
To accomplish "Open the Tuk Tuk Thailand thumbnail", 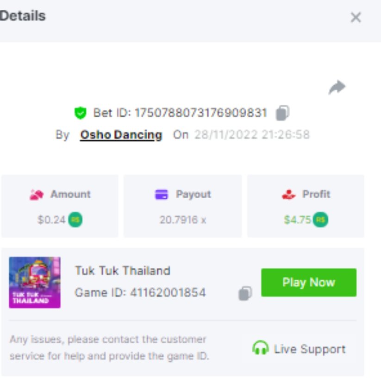I will pos(35,283).
